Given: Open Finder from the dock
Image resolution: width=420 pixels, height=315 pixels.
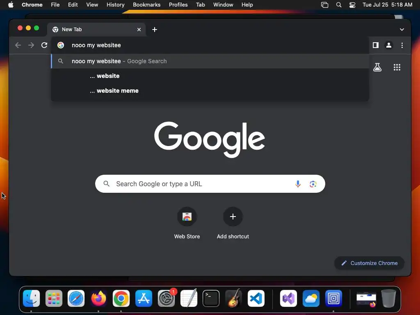Looking at the screenshot, I should (x=31, y=299).
